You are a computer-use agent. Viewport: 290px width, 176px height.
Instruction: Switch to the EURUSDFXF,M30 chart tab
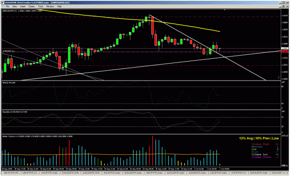coord(70,173)
